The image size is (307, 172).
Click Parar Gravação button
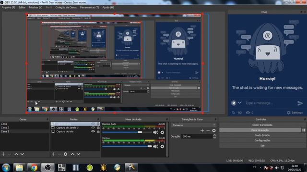pyautogui.click(x=260, y=130)
